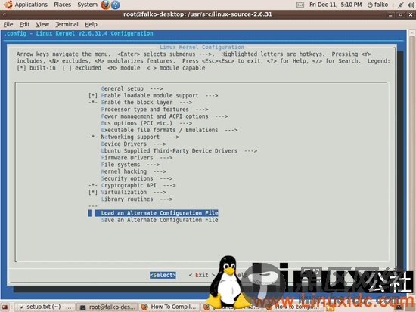Click the scrollbar up arrow
The width and height of the screenshot is (416, 312).
pos(411,33)
